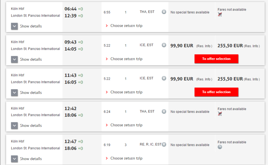Viewport: 268px width, 165px height.
Task: Choose return trip for the 06:44 connection
Action: click(x=126, y=26)
